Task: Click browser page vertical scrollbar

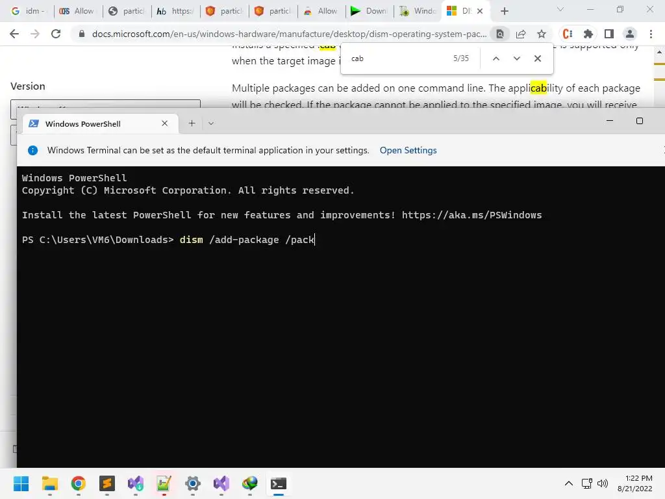Action: (659, 77)
